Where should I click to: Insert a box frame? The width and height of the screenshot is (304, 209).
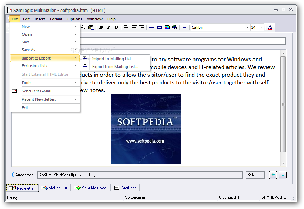159,27
